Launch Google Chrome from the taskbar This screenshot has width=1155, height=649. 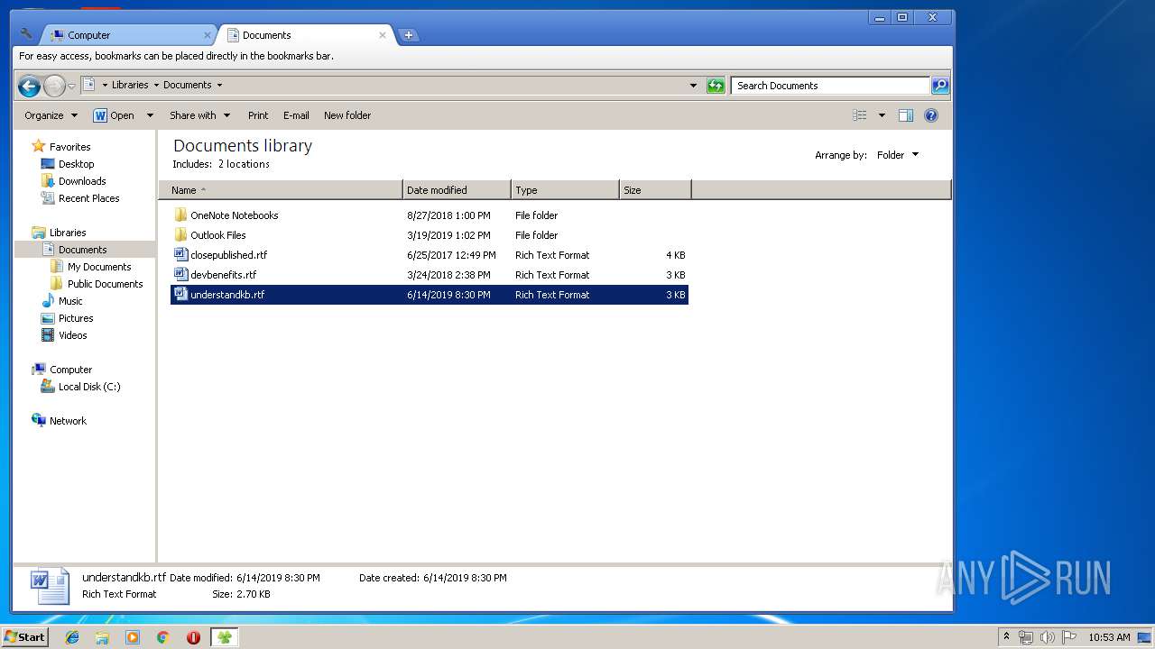(163, 637)
